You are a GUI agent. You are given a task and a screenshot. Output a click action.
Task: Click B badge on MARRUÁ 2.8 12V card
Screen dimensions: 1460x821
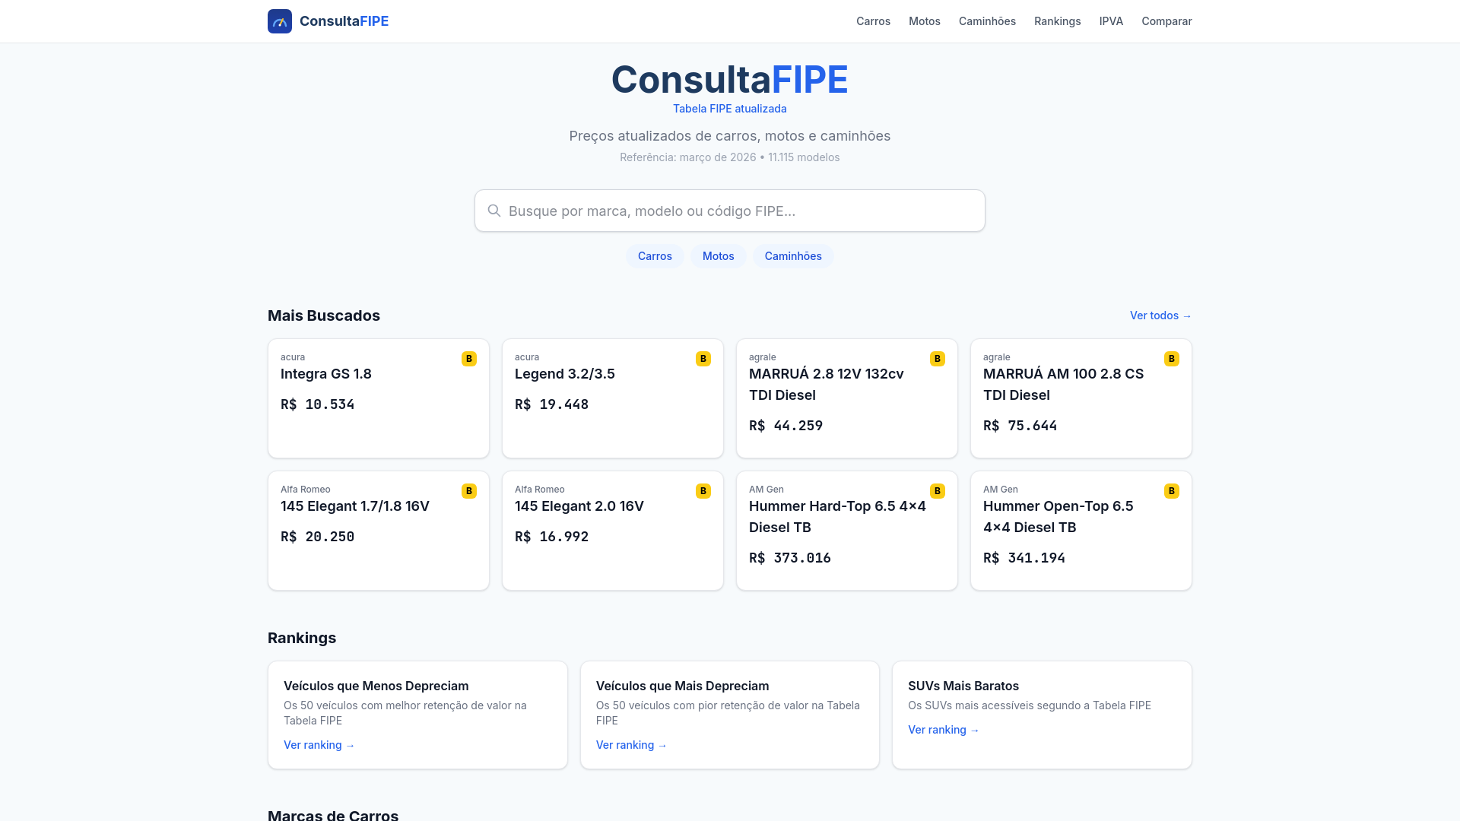click(938, 359)
